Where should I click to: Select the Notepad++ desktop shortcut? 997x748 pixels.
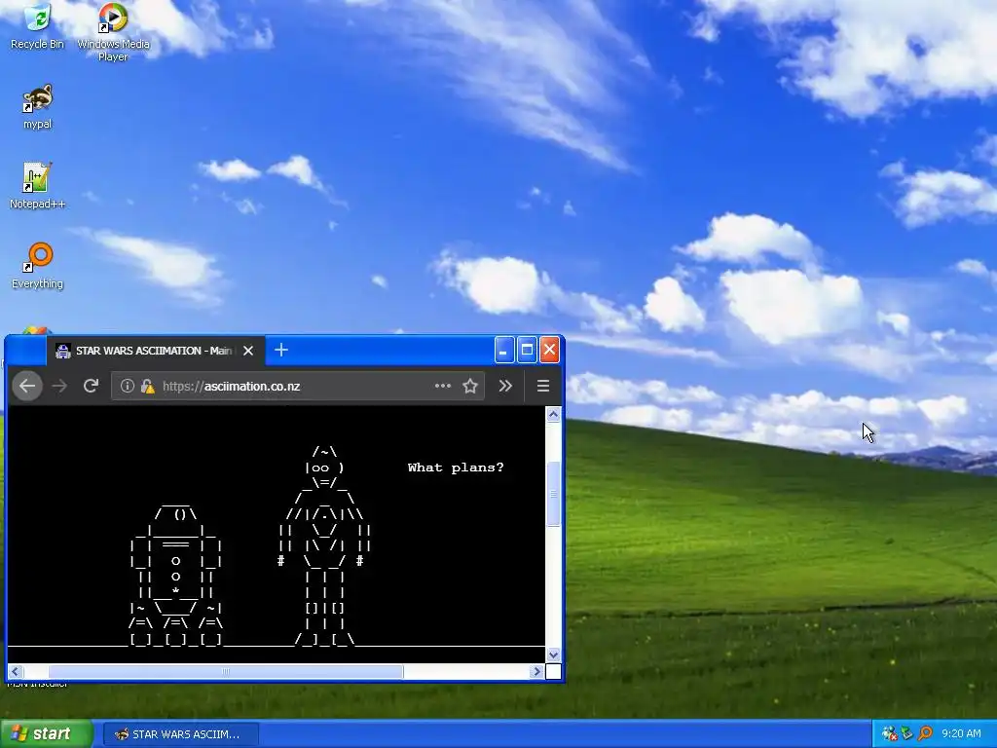[x=37, y=186]
